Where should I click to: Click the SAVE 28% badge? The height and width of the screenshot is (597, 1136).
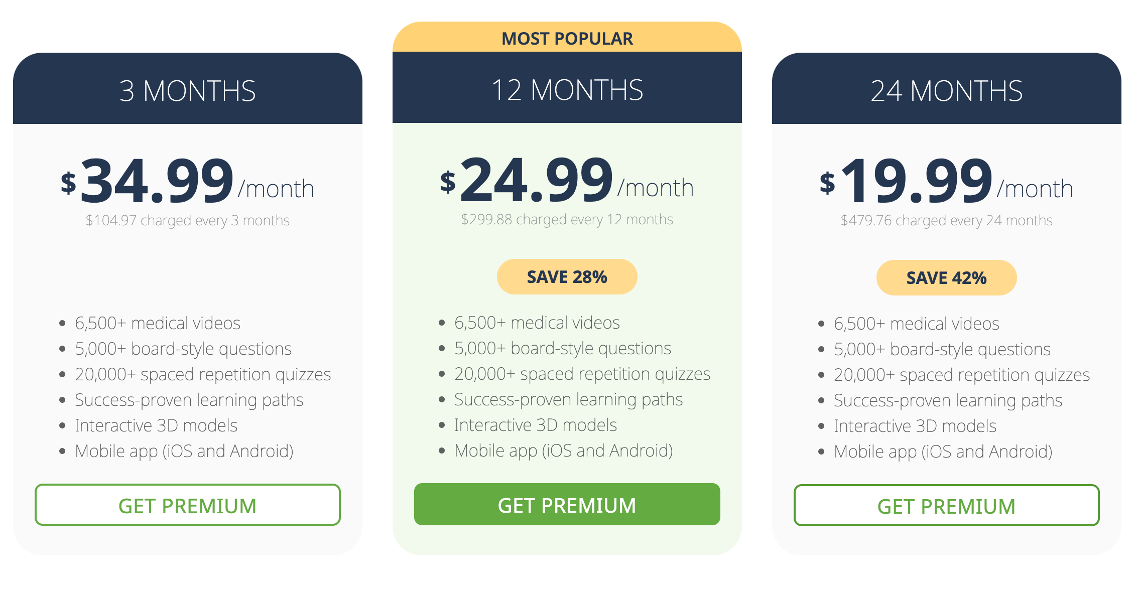[567, 277]
